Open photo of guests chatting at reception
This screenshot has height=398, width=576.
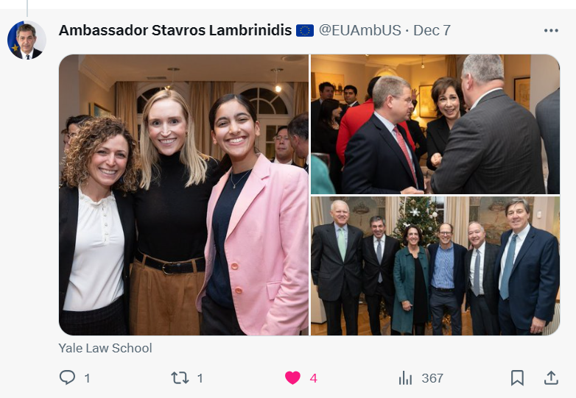[x=435, y=124]
